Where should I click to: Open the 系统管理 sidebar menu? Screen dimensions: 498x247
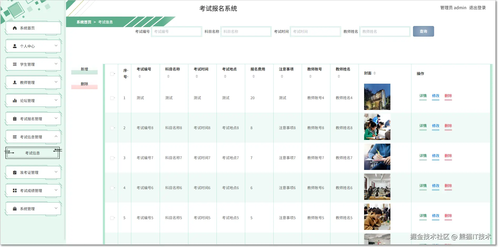pyautogui.click(x=33, y=209)
